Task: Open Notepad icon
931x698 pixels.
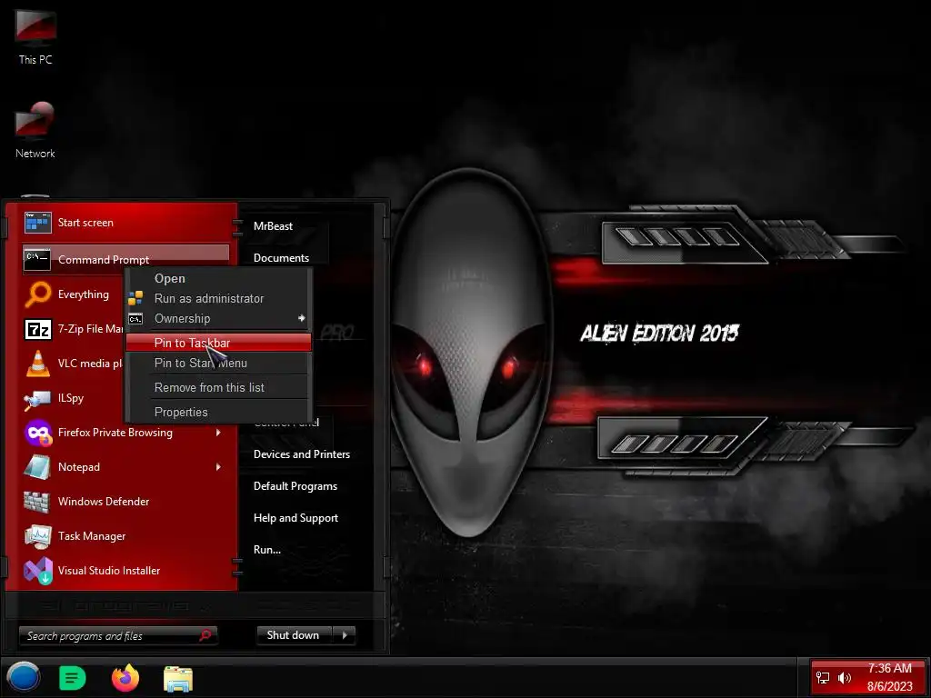Action: pos(37,467)
